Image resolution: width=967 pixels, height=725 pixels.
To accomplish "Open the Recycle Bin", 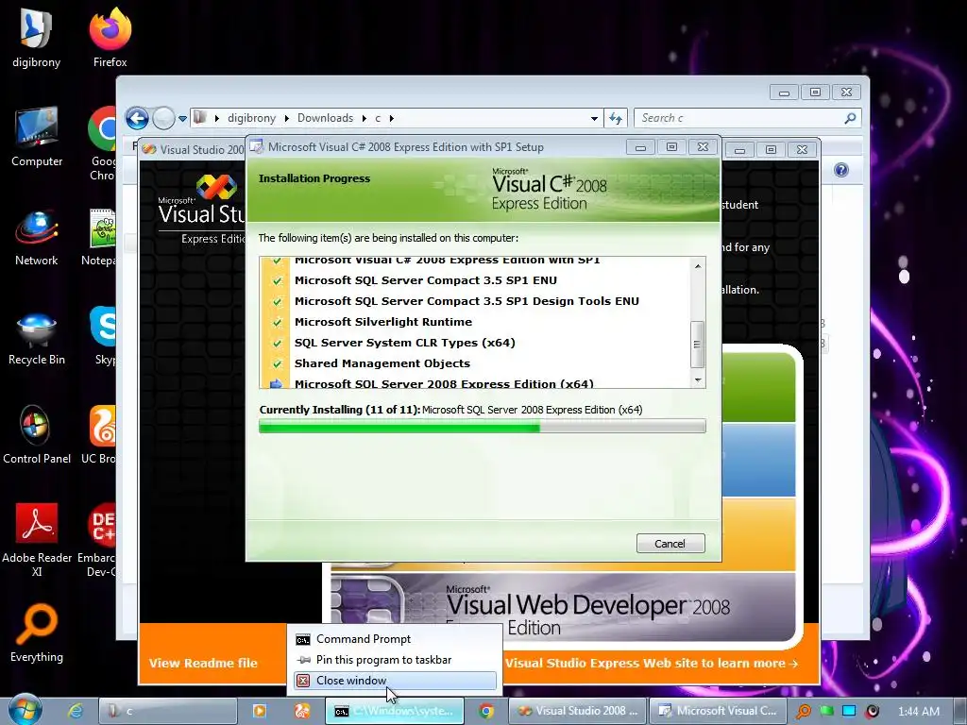I will pyautogui.click(x=37, y=338).
